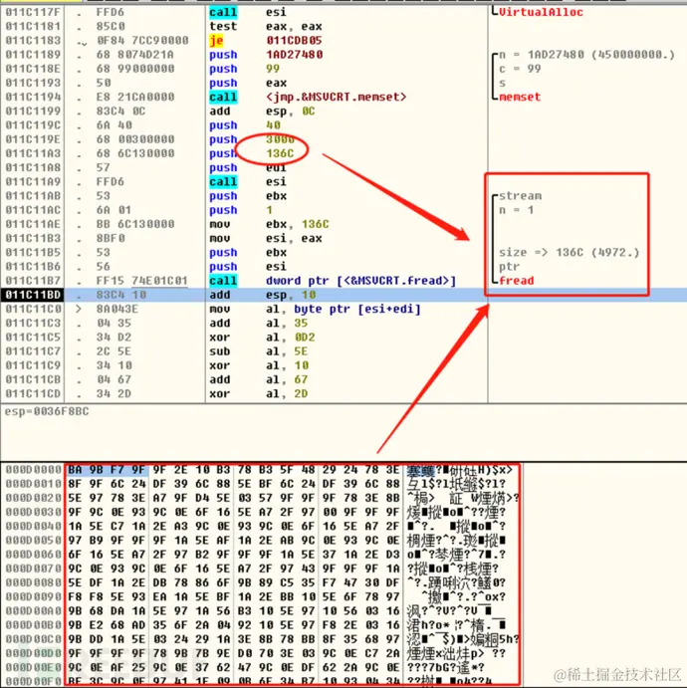Select the 'push 136C' operand value
The width and height of the screenshot is (687, 688).
280,153
